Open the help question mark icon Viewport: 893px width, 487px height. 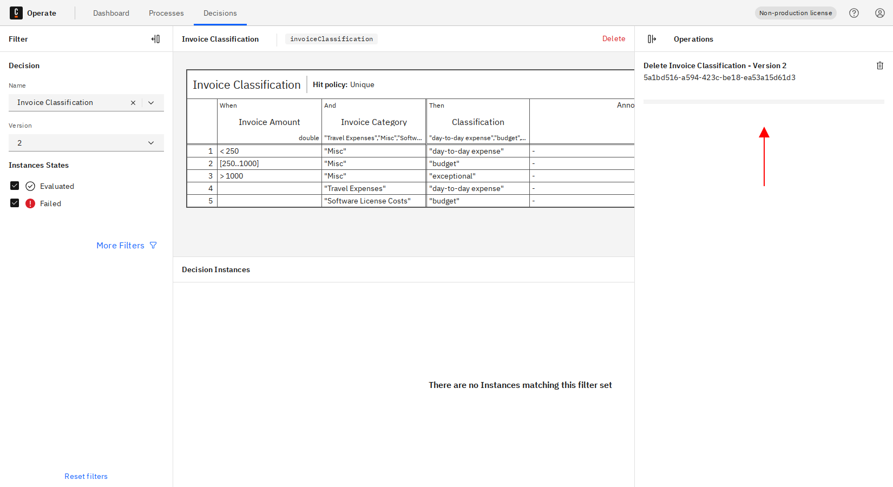[854, 12]
